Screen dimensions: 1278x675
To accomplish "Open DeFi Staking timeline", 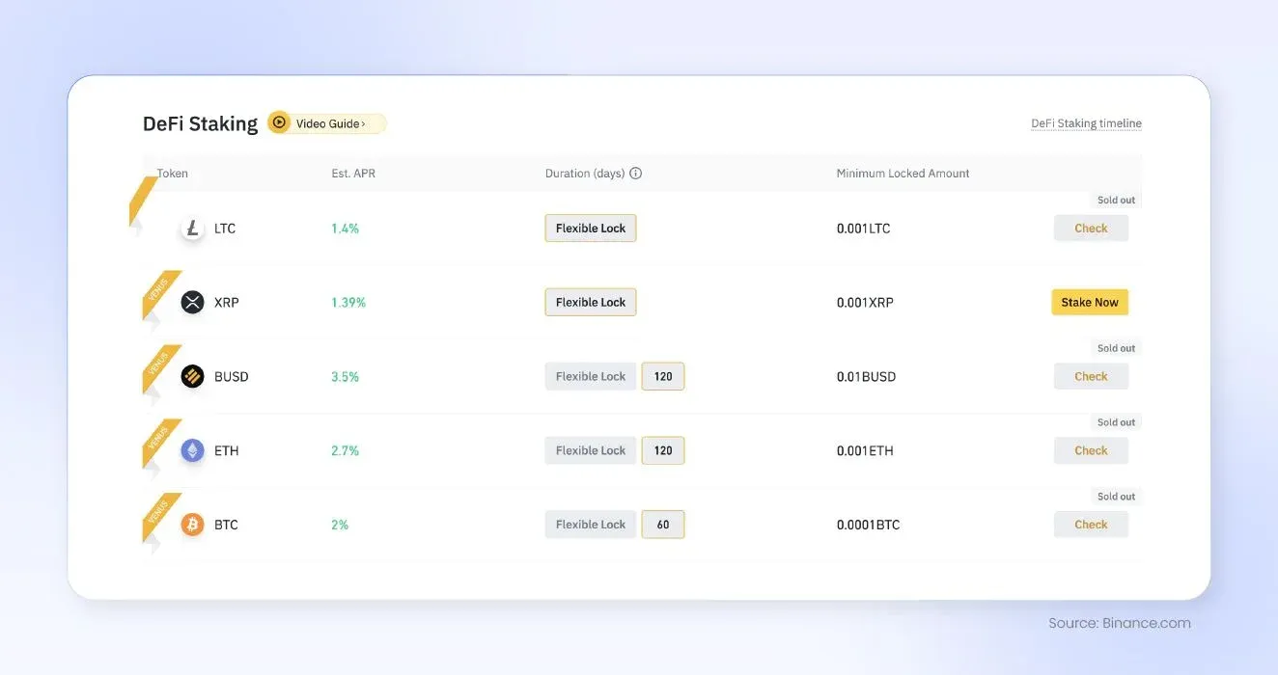I will 1086,122.
